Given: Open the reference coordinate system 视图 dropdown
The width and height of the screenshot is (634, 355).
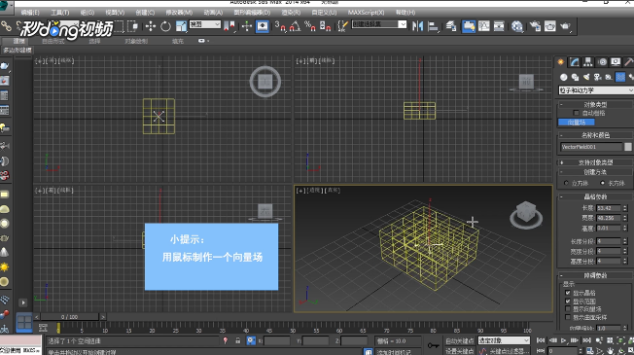Looking at the screenshot, I should coord(204,24).
